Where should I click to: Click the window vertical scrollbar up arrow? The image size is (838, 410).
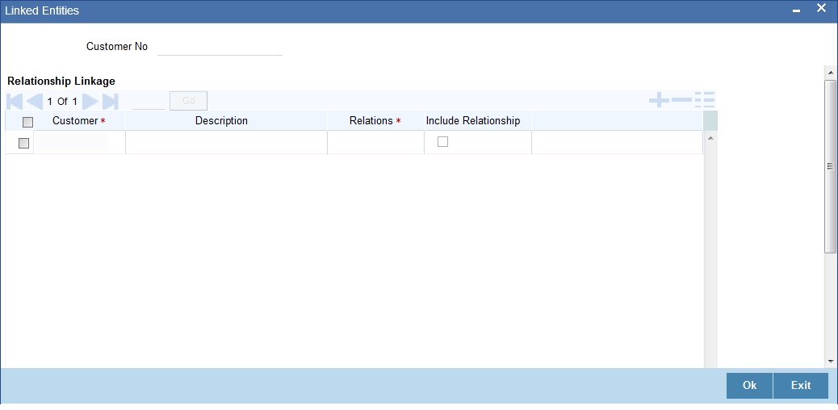830,72
